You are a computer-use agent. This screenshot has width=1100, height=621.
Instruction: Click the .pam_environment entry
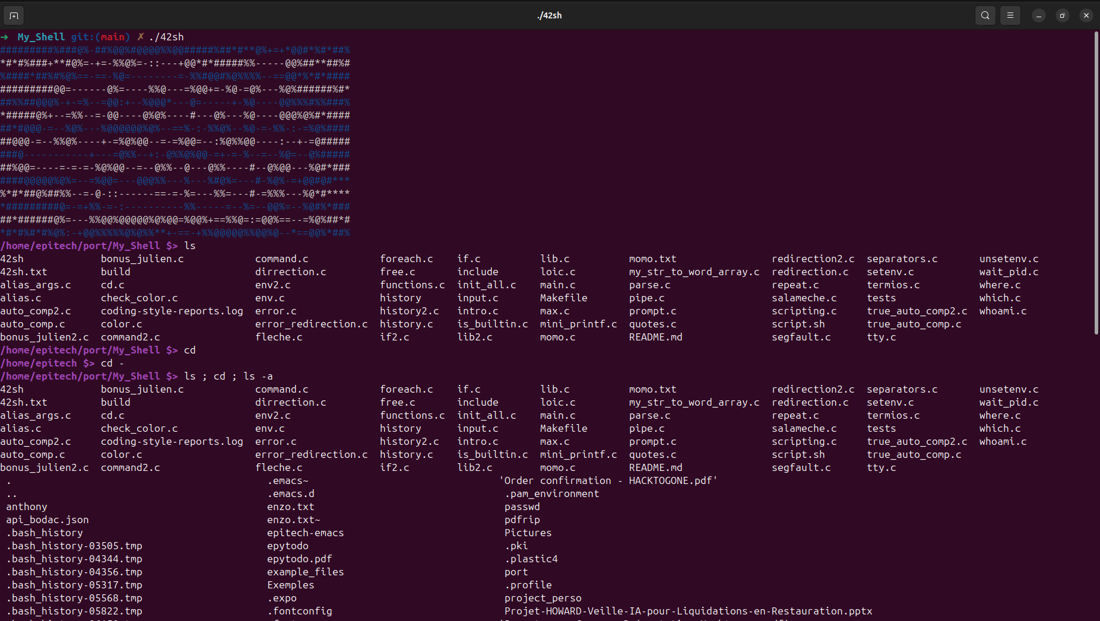(x=551, y=493)
